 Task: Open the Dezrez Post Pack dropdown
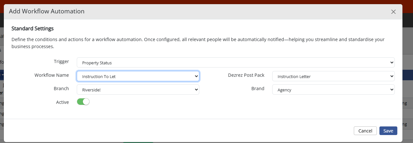pyautogui.click(x=333, y=76)
